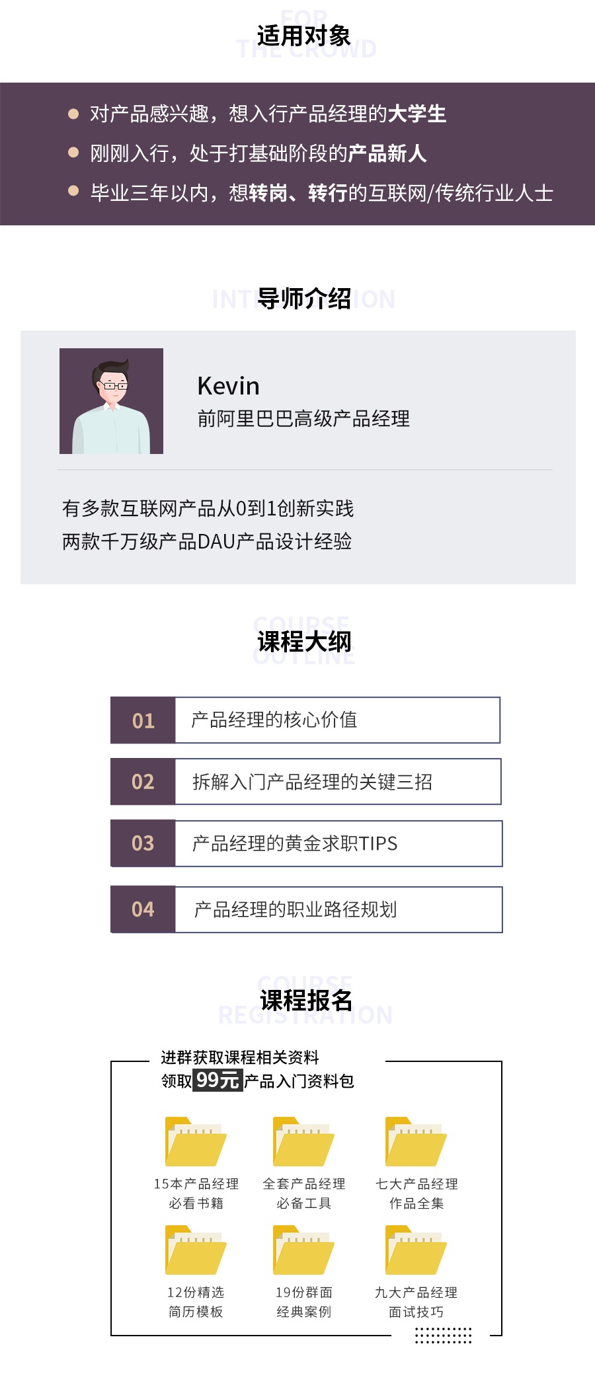The width and height of the screenshot is (595, 1397).
Task: Click the 全套产品经理必备工具 folder icon
Action: (x=303, y=1141)
